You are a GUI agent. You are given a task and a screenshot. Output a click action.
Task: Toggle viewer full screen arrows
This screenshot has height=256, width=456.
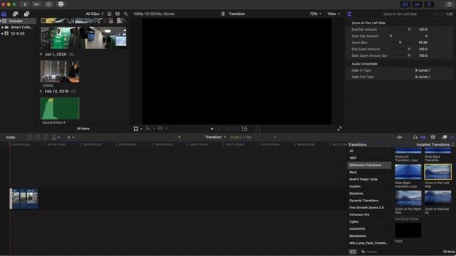(x=339, y=129)
